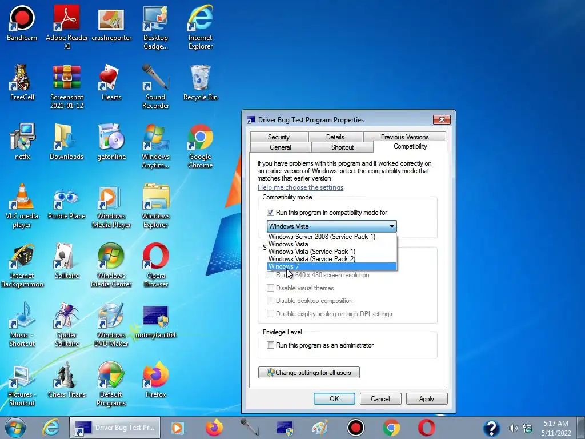
Task: Open the Windows Start menu
Action: click(15, 428)
